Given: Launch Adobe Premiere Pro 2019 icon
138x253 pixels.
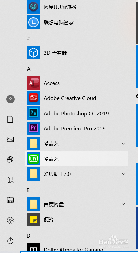Looking at the screenshot, I should click(33, 128).
